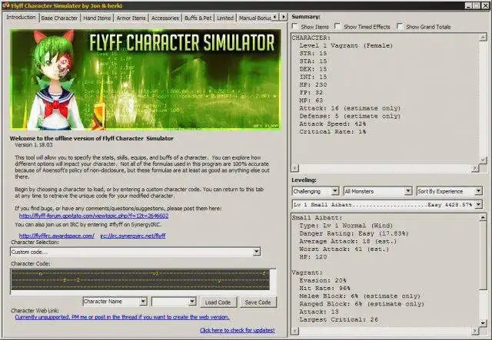Expand the Lv 1 Small Aibatt monster dropdown
Image resolution: width=492 pixels, height=340 pixels.
coord(387,205)
